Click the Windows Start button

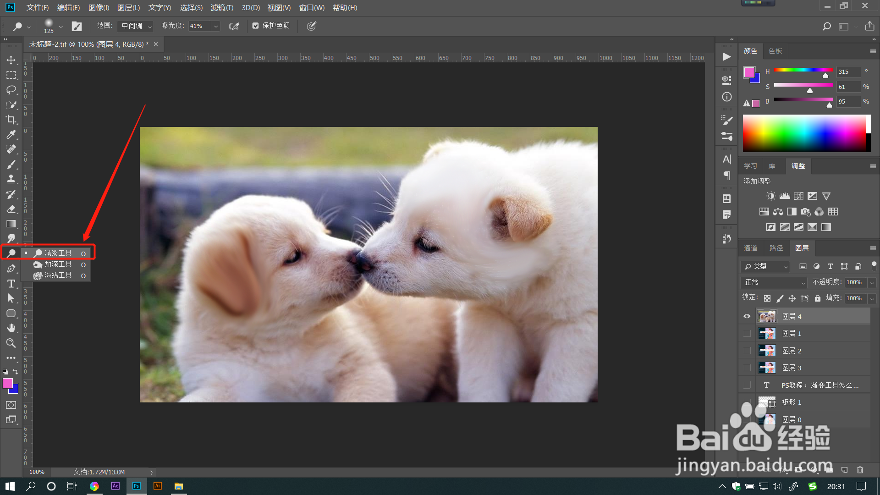tap(10, 486)
